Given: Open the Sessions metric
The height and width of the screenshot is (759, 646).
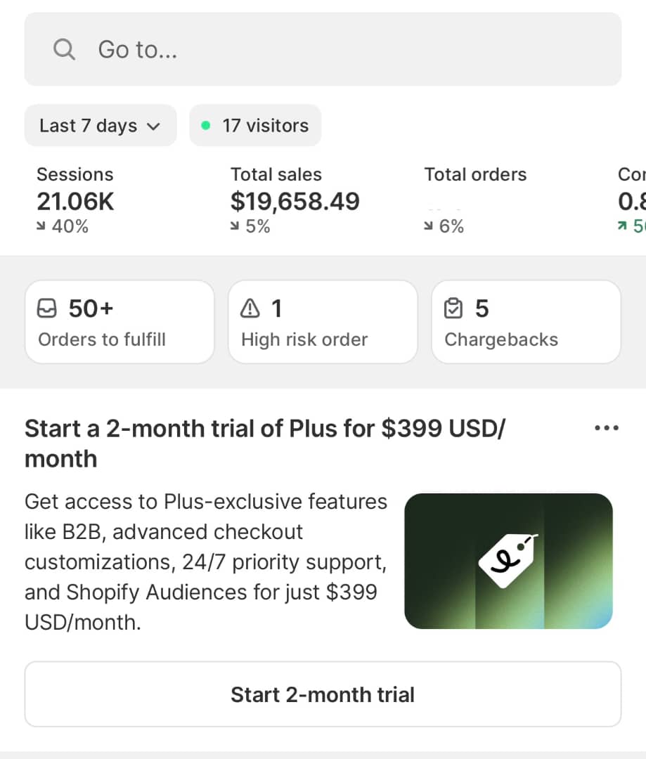Looking at the screenshot, I should pyautogui.click(x=75, y=200).
